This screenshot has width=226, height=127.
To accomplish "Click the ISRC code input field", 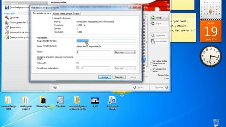I will pyautogui.click(x=106, y=58).
